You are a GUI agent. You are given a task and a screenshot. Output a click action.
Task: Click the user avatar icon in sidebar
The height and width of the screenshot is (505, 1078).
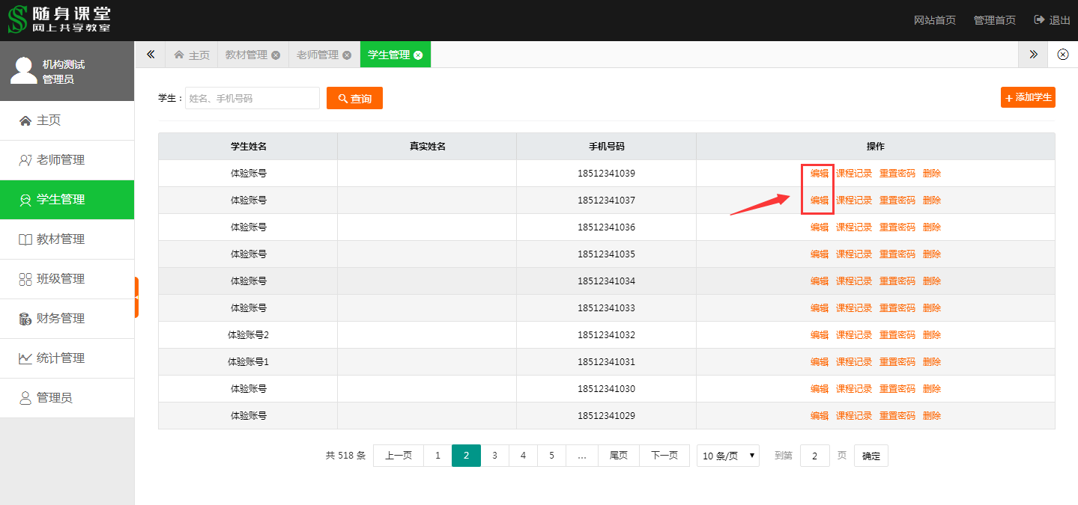point(24,71)
